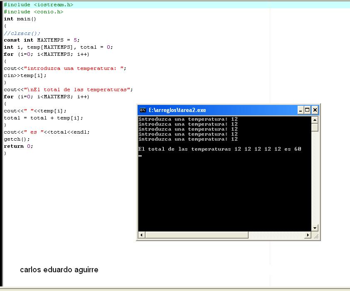Maximize the tarea2.exe console window
Viewport: 350px width, 291px height.
(x=307, y=110)
